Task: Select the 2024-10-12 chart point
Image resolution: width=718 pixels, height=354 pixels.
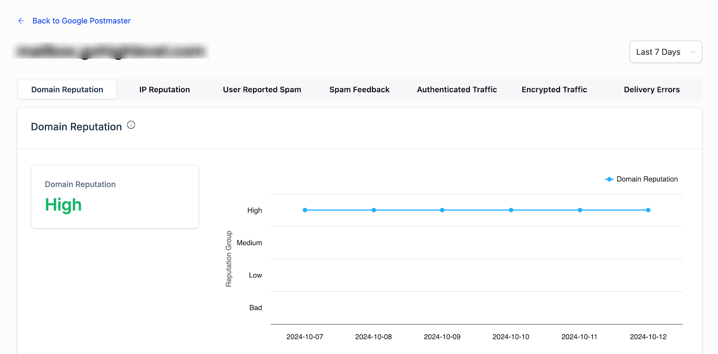Action: click(x=648, y=210)
